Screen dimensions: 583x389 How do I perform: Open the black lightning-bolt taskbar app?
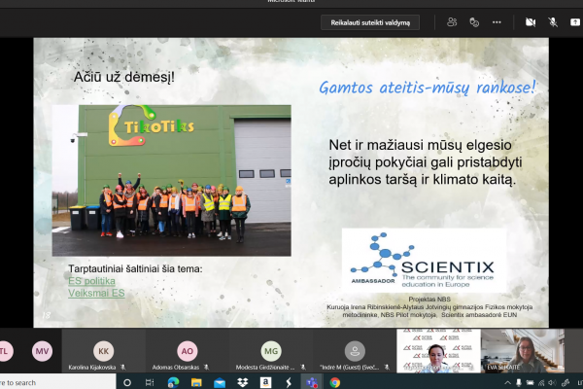(x=289, y=382)
